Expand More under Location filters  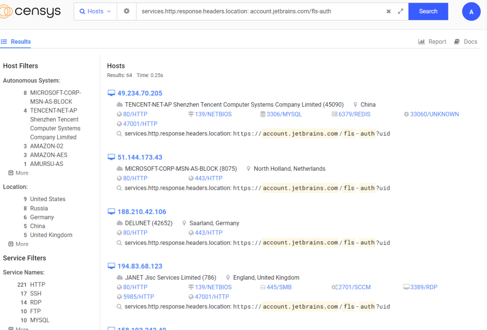pyautogui.click(x=19, y=244)
